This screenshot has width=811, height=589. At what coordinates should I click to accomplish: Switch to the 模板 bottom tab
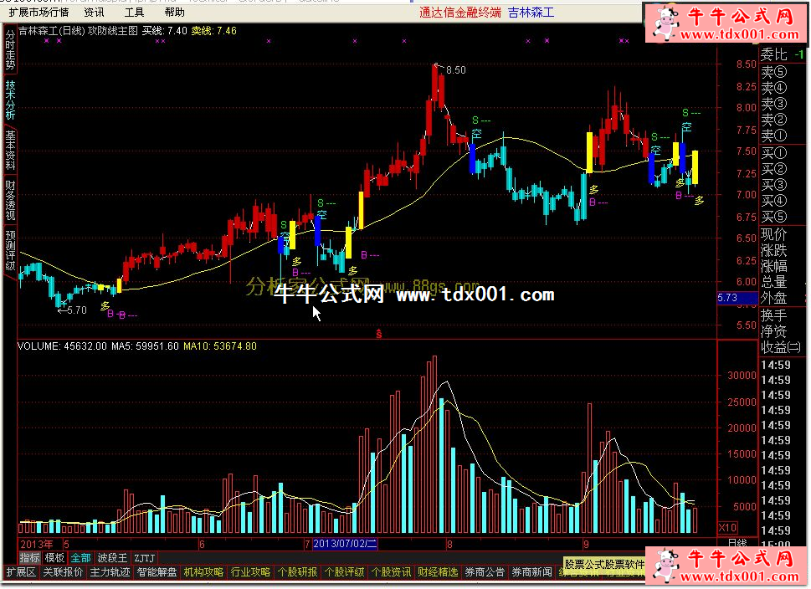54,558
